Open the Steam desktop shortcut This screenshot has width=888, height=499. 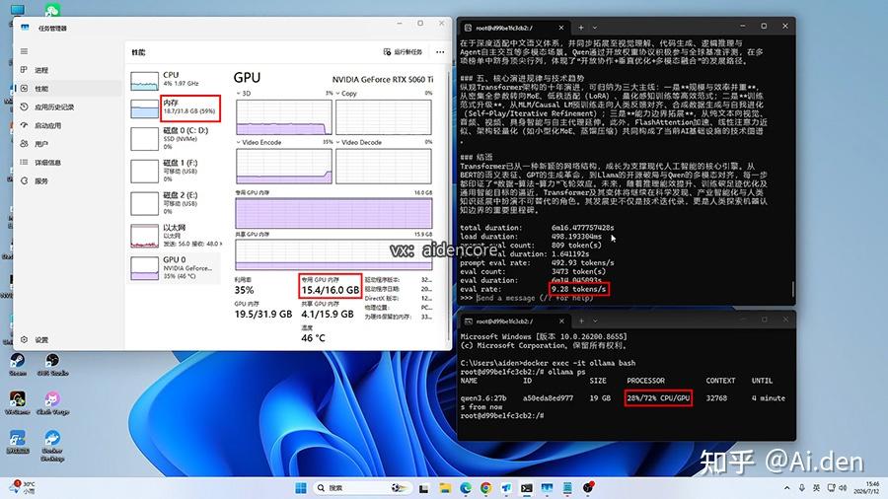pyautogui.click(x=17, y=364)
